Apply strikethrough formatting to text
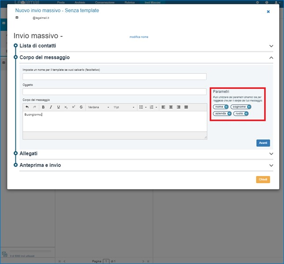Screen dimensions: 284x264 point(81,107)
